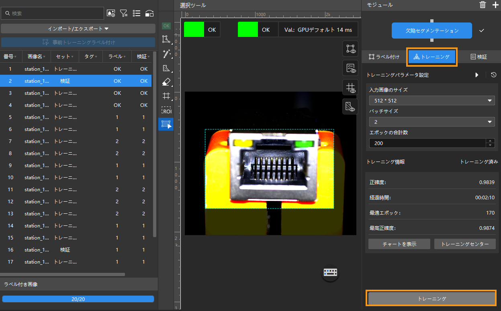Click the トレーニングセンター button

464,244
